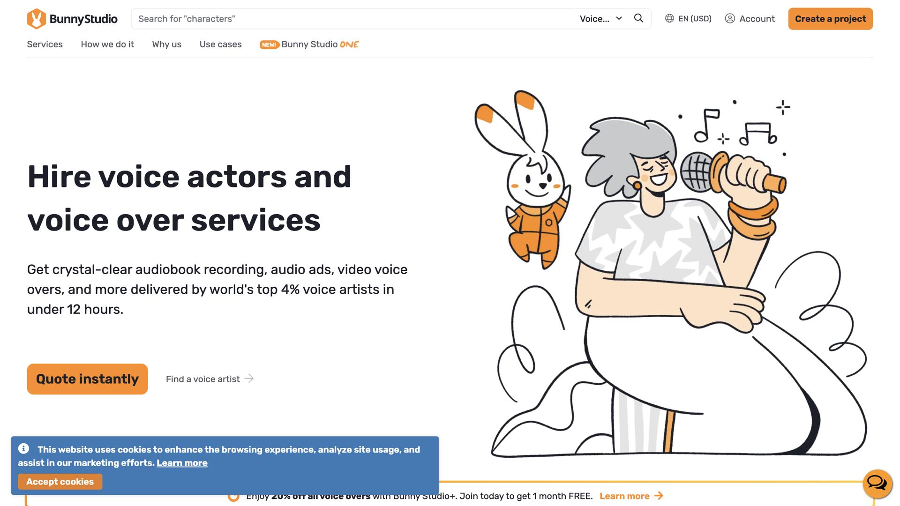Click inside the characters search field
Image resolution: width=900 pixels, height=506 pixels.
[281, 19]
